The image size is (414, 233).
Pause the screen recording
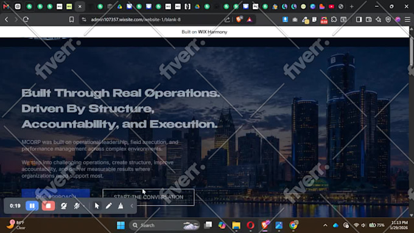32,206
